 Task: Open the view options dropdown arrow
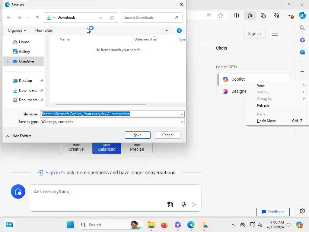[x=167, y=31]
